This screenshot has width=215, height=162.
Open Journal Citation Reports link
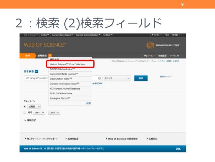click(62, 35)
